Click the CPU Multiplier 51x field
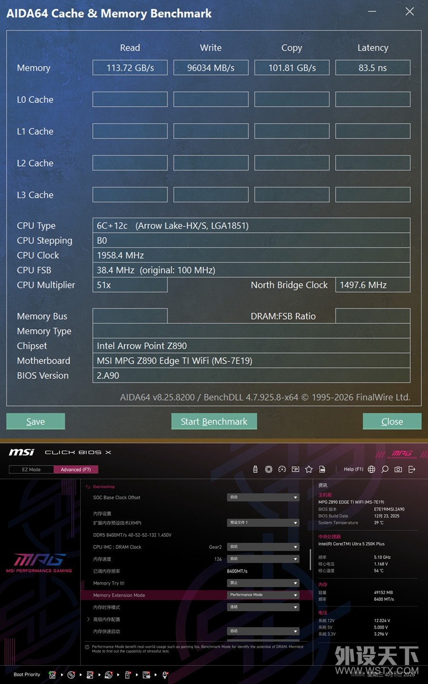 (130, 285)
